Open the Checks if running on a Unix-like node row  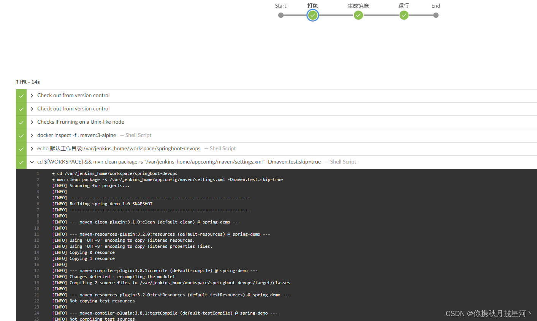(282, 122)
